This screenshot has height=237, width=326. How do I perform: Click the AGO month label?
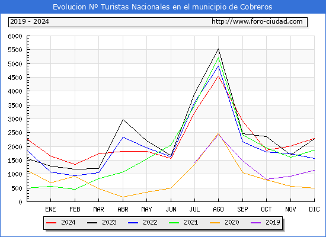218,209
